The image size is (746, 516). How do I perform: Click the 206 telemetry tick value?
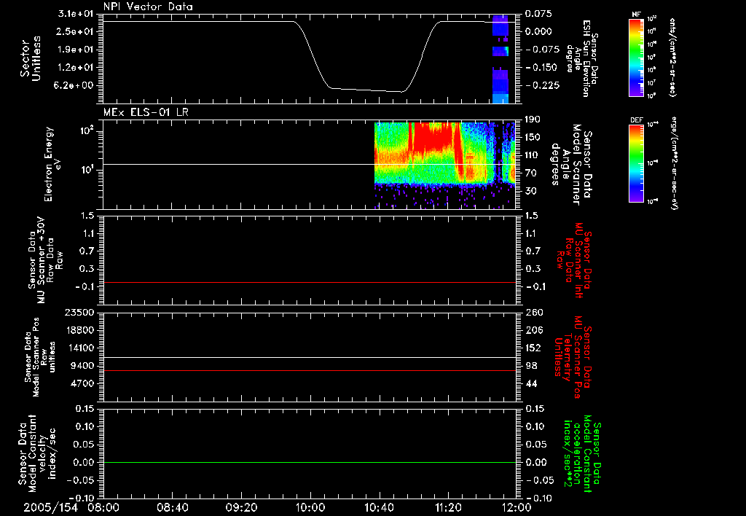(x=534, y=330)
